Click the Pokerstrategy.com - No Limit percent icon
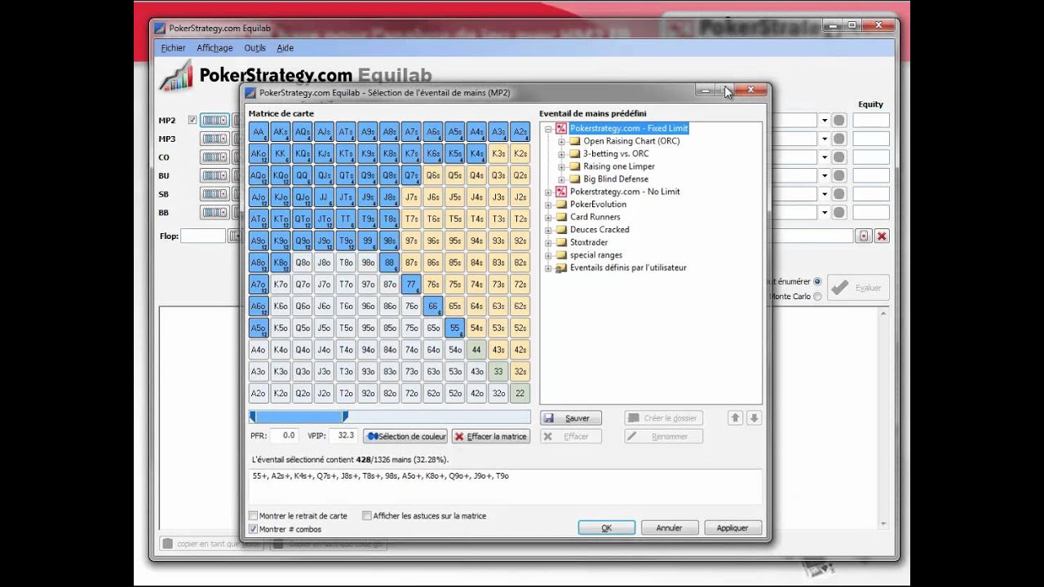Screen dimensions: 1044x587 click(x=560, y=192)
